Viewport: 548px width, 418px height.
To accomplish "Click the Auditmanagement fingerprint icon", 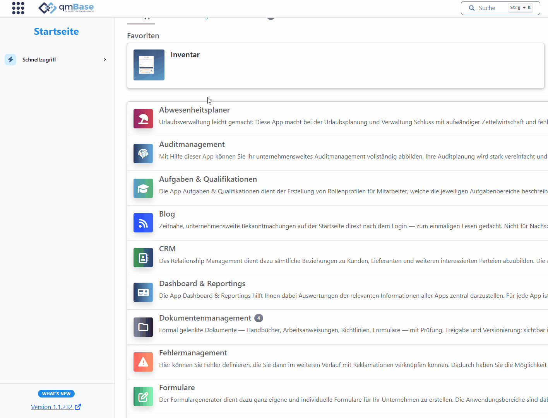I will tap(143, 154).
